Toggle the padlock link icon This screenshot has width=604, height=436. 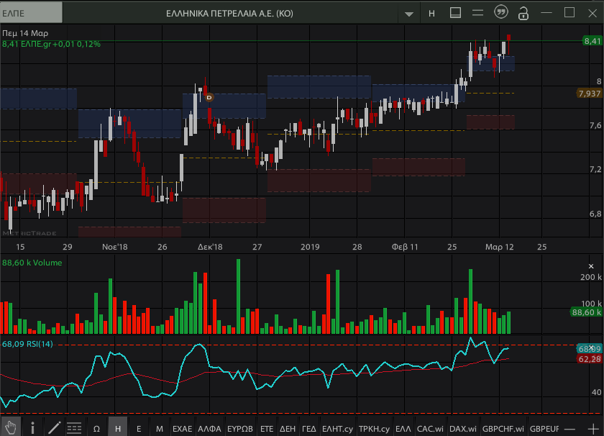523,14
